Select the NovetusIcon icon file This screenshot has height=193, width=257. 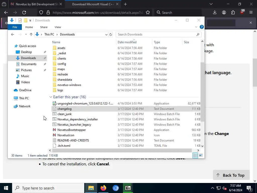(x=66, y=135)
